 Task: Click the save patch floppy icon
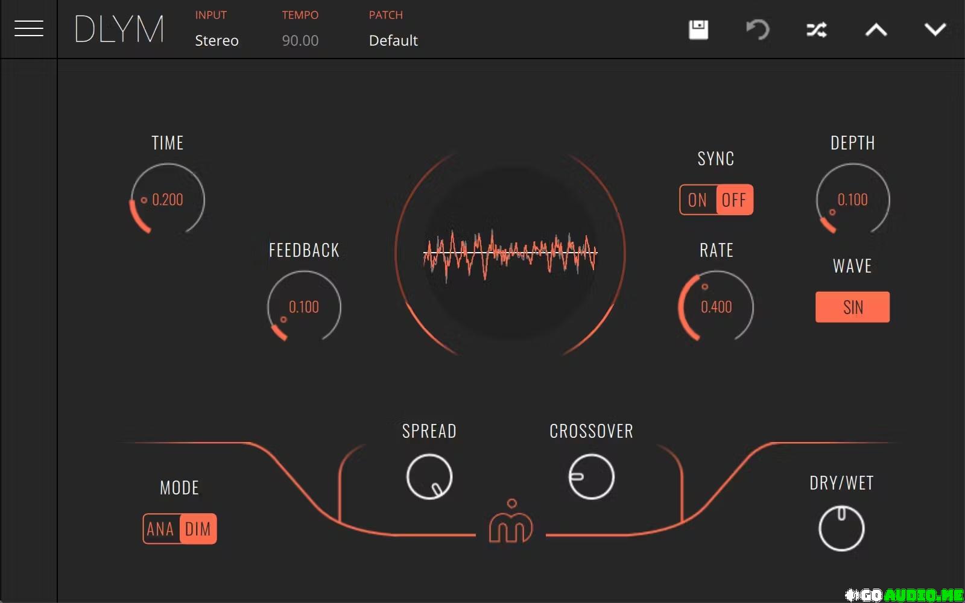pos(698,30)
